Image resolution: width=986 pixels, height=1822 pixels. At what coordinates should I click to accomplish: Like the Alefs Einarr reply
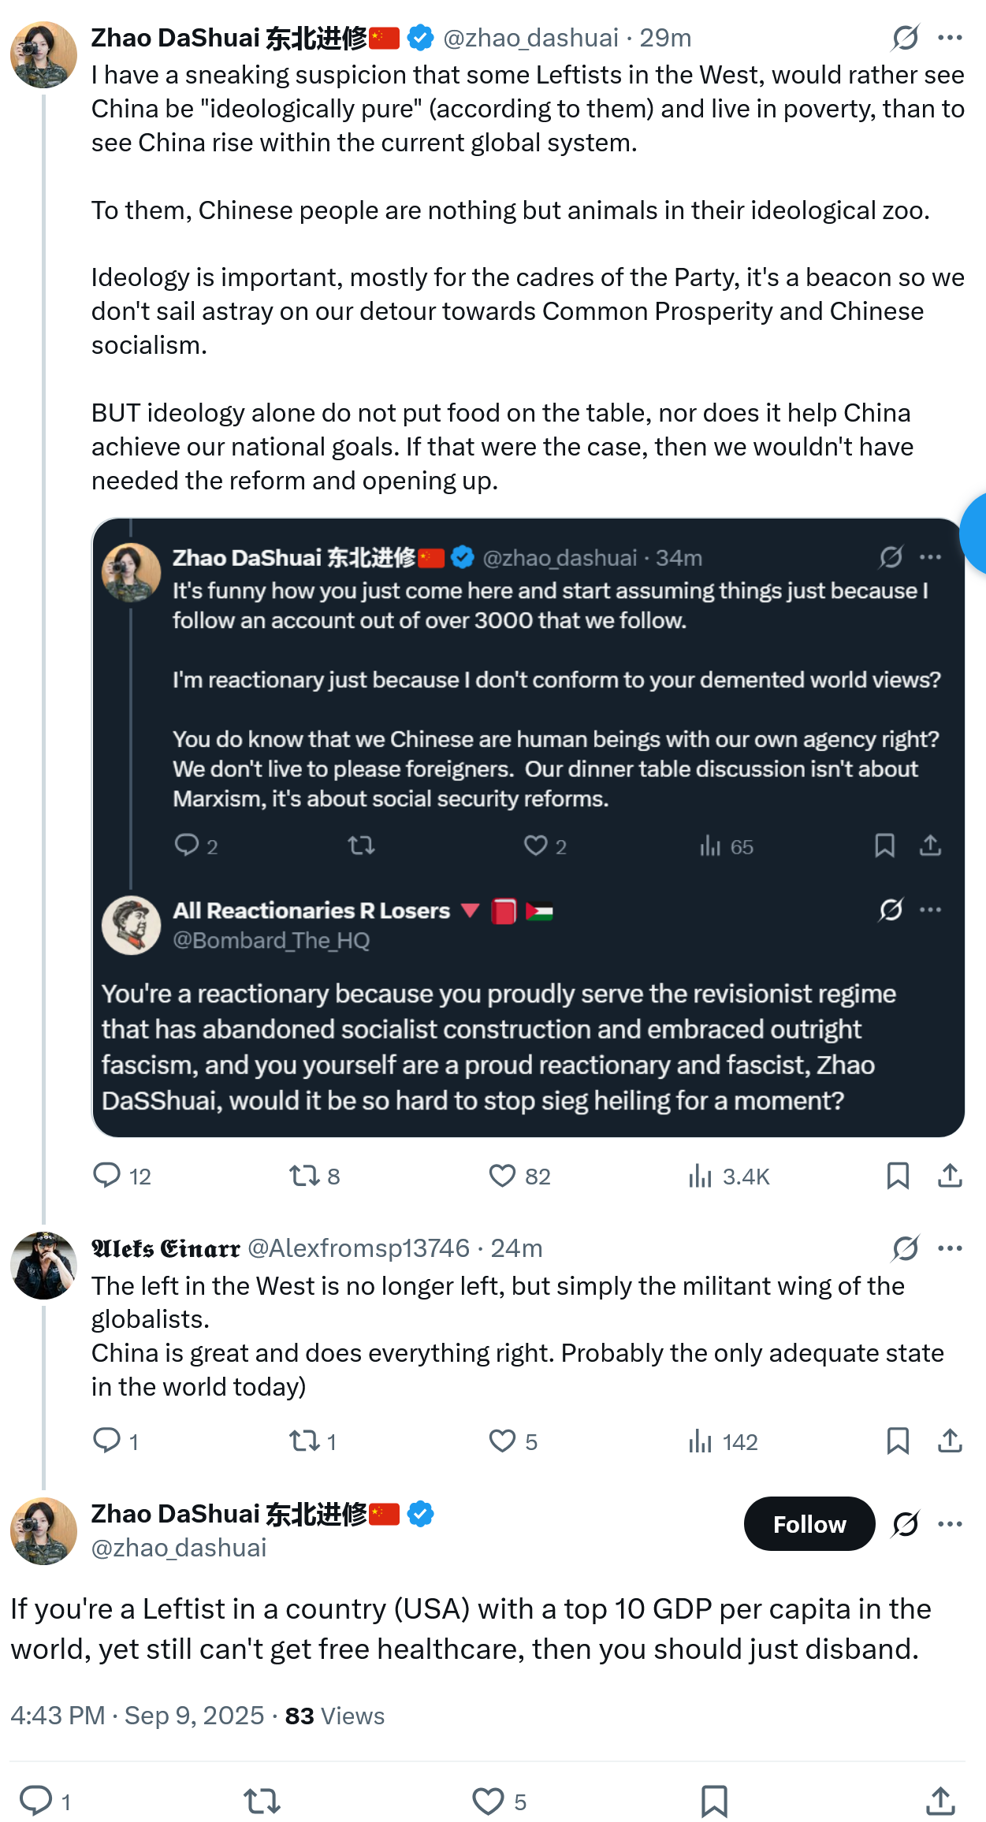tap(502, 1441)
